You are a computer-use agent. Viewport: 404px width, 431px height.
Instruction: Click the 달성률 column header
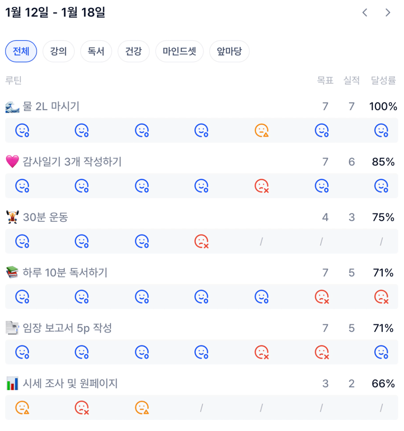point(383,80)
